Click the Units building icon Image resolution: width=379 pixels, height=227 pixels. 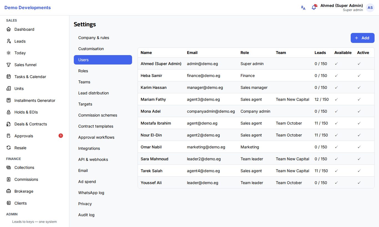(9, 89)
